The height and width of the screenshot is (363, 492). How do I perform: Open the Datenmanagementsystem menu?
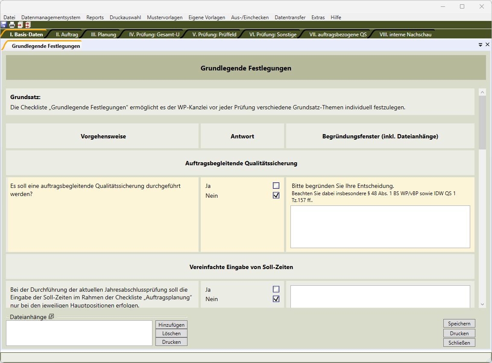click(x=51, y=18)
